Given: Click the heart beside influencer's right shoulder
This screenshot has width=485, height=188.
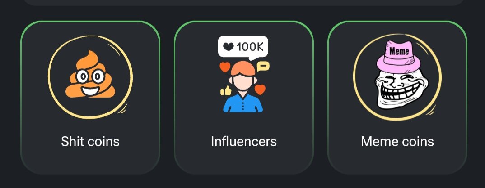Looking at the screenshot, I should pos(260,90).
